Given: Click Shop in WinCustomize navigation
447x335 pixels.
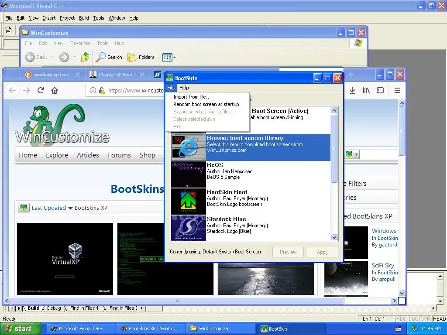Looking at the screenshot, I should (x=148, y=155).
